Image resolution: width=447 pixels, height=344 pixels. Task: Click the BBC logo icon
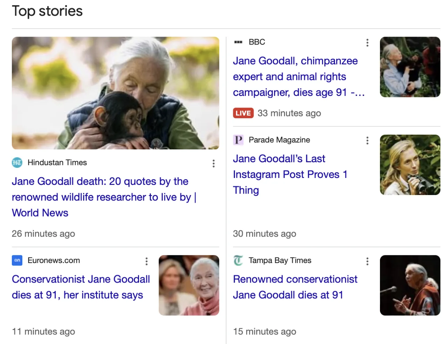[x=238, y=42]
